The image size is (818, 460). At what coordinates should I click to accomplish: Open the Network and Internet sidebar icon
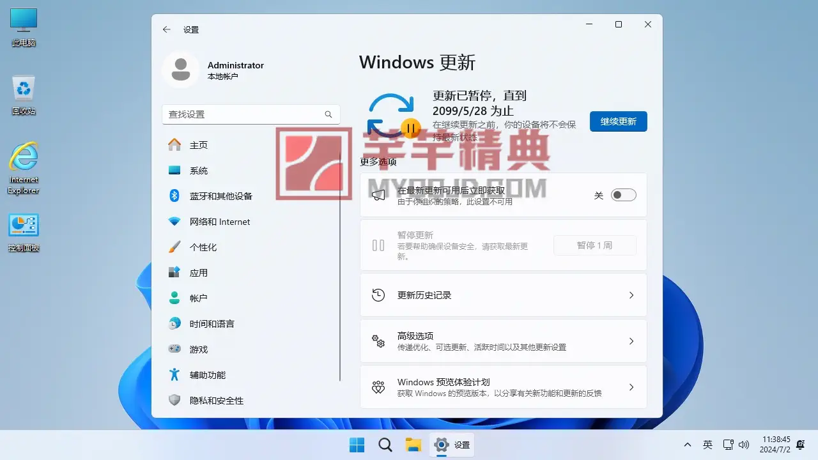click(174, 222)
